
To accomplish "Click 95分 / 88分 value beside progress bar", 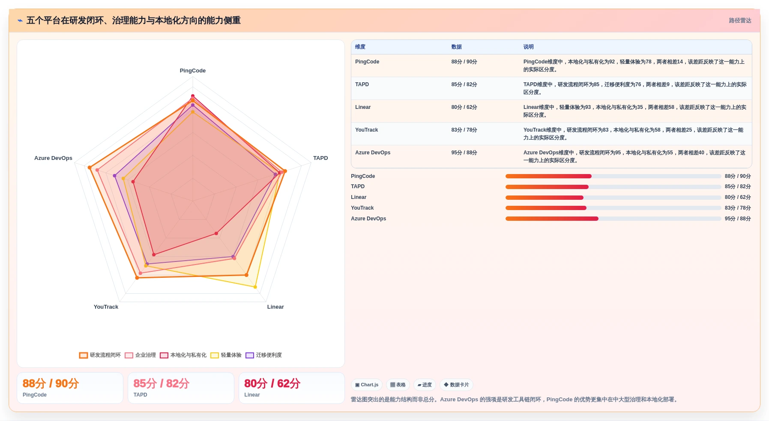I will click(x=738, y=219).
